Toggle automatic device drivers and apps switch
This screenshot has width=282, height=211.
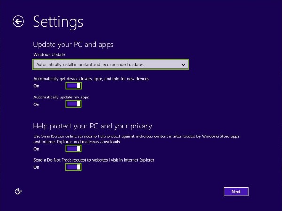[x=74, y=86]
